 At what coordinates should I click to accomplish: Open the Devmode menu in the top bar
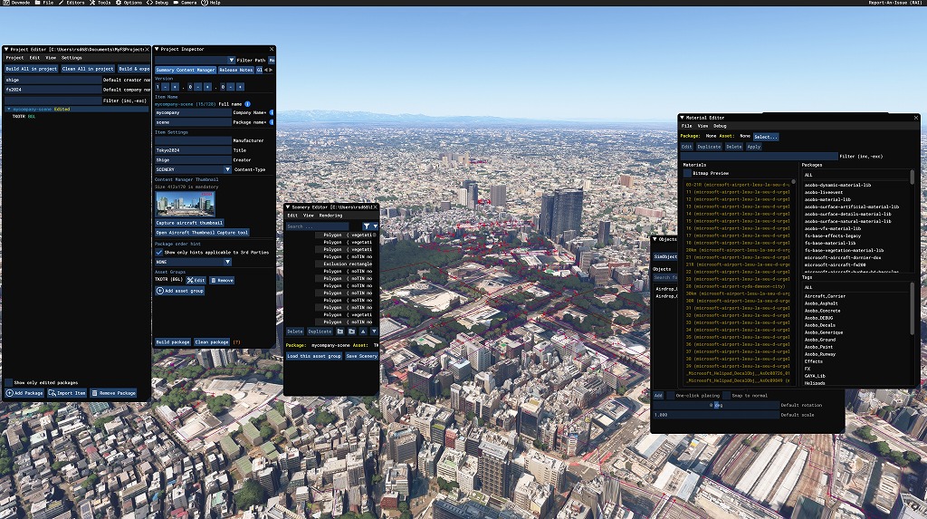(x=16, y=3)
